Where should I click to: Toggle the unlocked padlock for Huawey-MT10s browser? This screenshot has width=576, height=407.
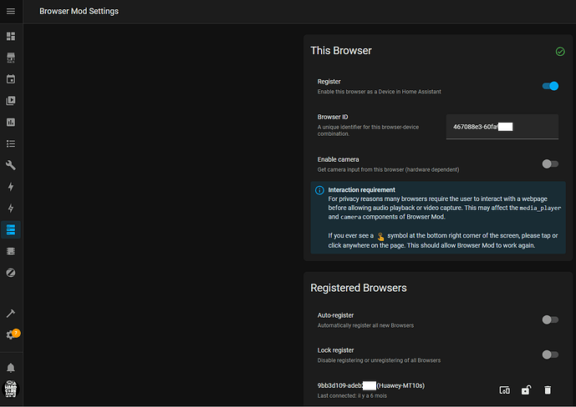coord(526,389)
